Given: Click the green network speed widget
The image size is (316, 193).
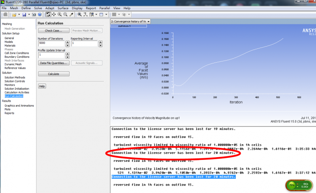Looking at the screenshot, I should click(x=299, y=185).
